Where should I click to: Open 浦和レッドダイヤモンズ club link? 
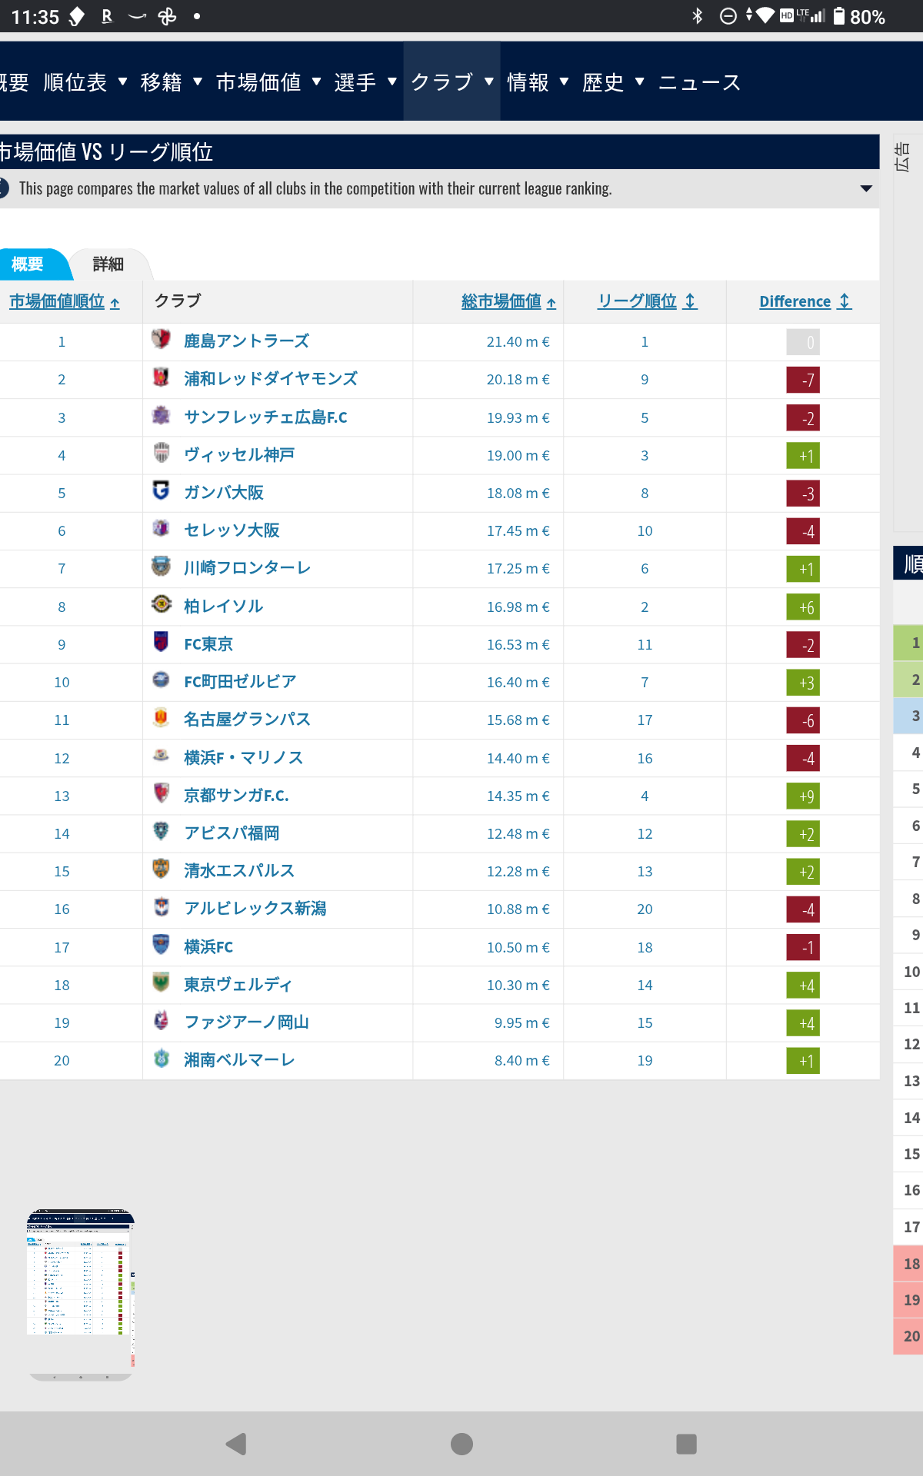pyautogui.click(x=270, y=378)
